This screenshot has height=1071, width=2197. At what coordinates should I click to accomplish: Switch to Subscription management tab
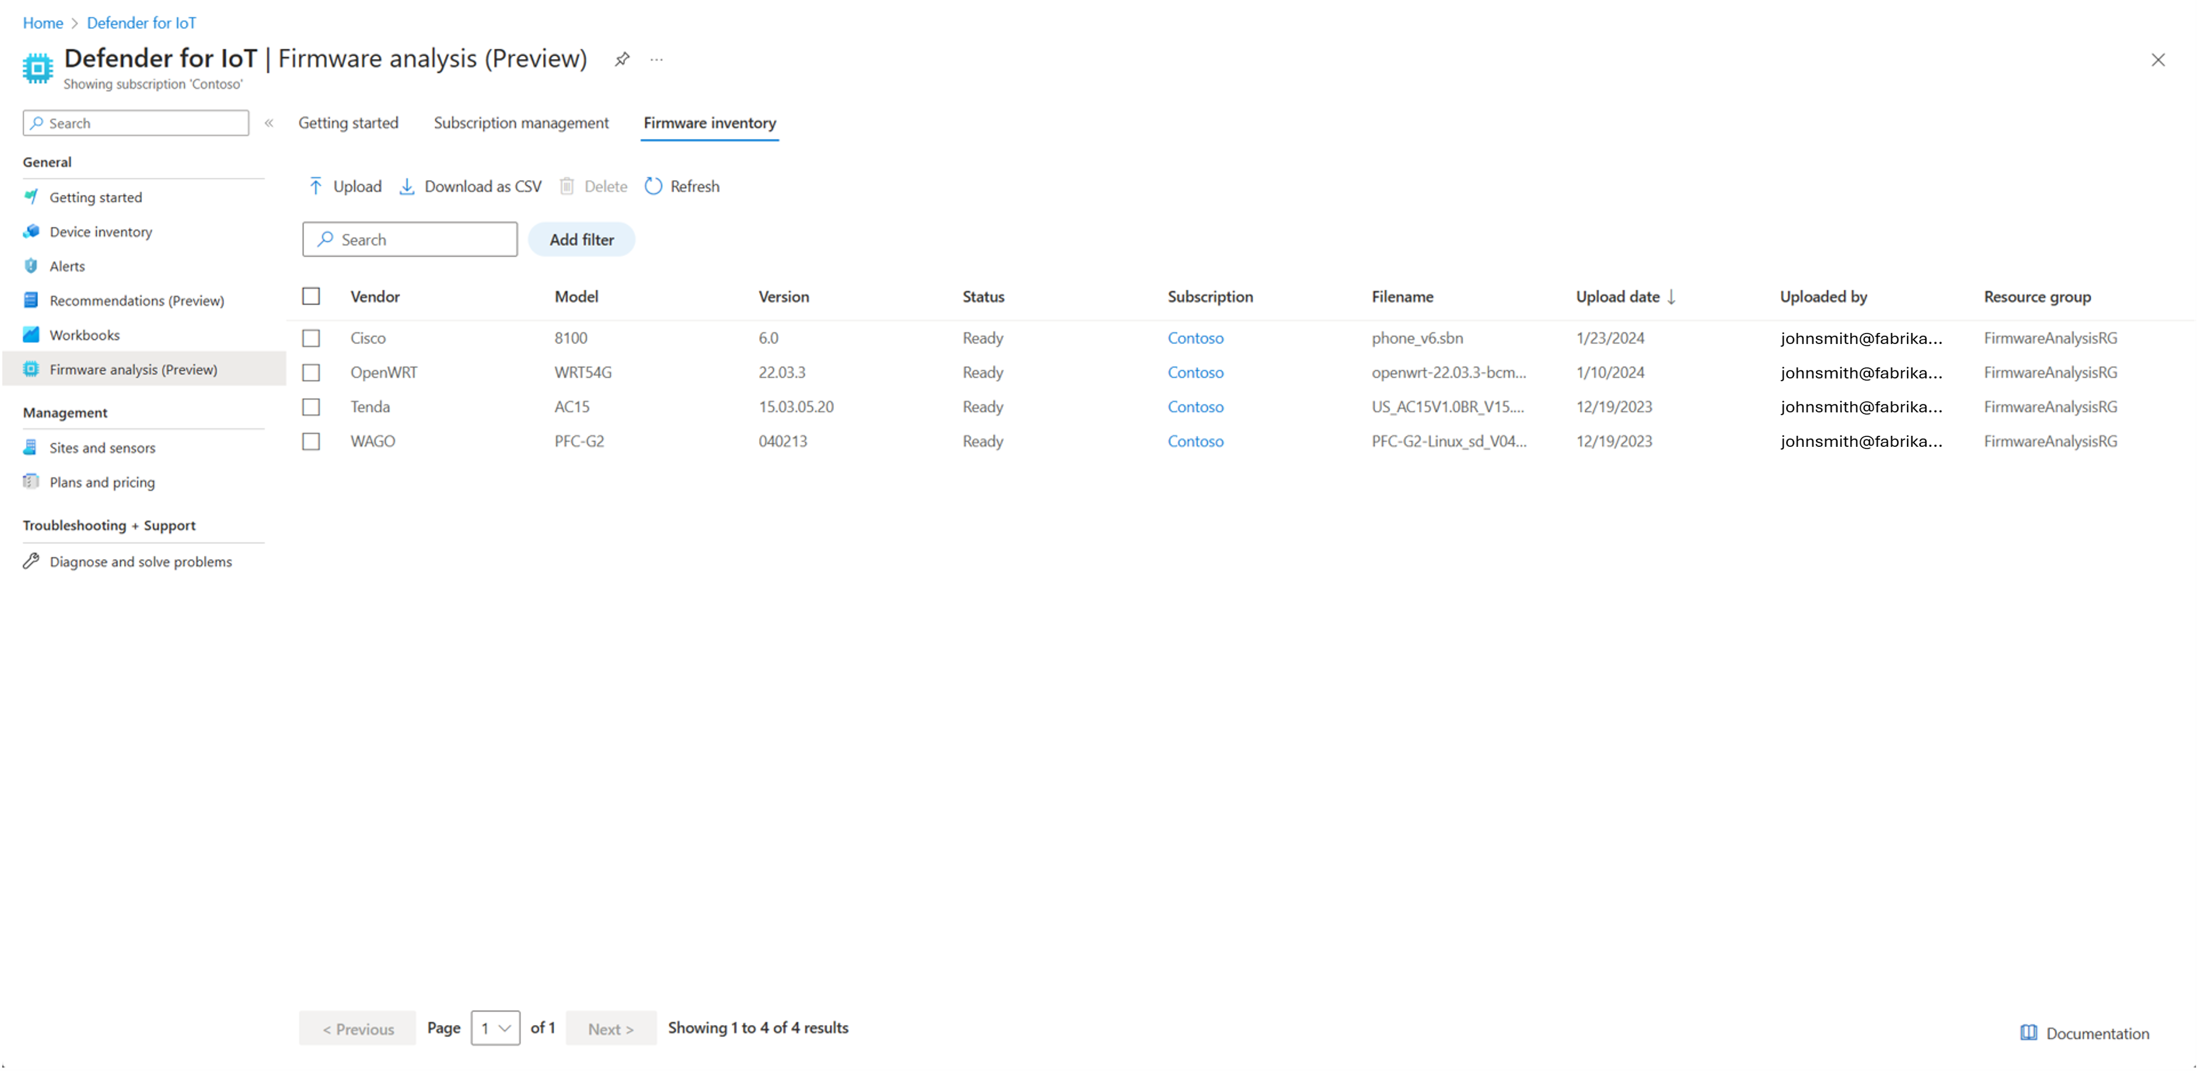(521, 123)
